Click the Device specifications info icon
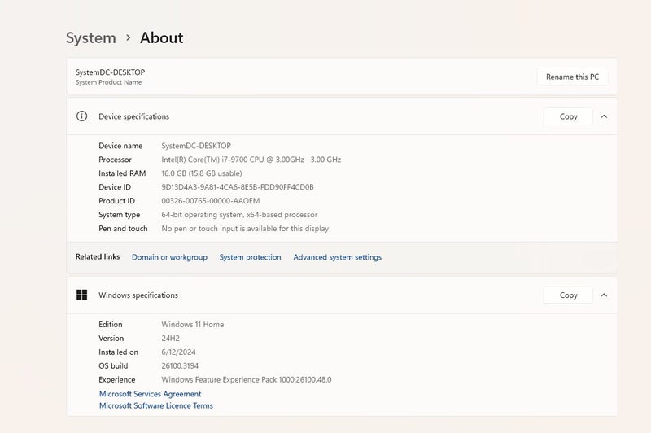This screenshot has width=651, height=433. pos(81,116)
